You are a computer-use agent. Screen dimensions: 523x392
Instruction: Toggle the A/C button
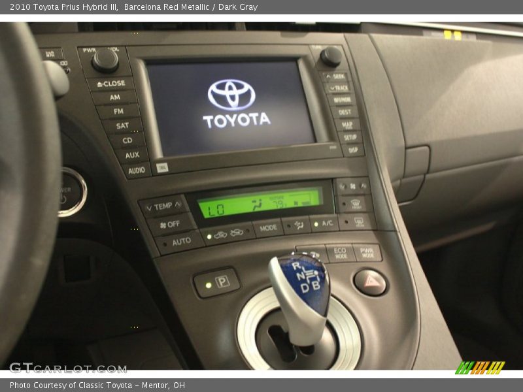tap(324, 223)
